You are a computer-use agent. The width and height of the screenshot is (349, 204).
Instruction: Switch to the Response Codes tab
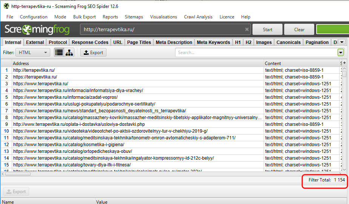(x=90, y=42)
